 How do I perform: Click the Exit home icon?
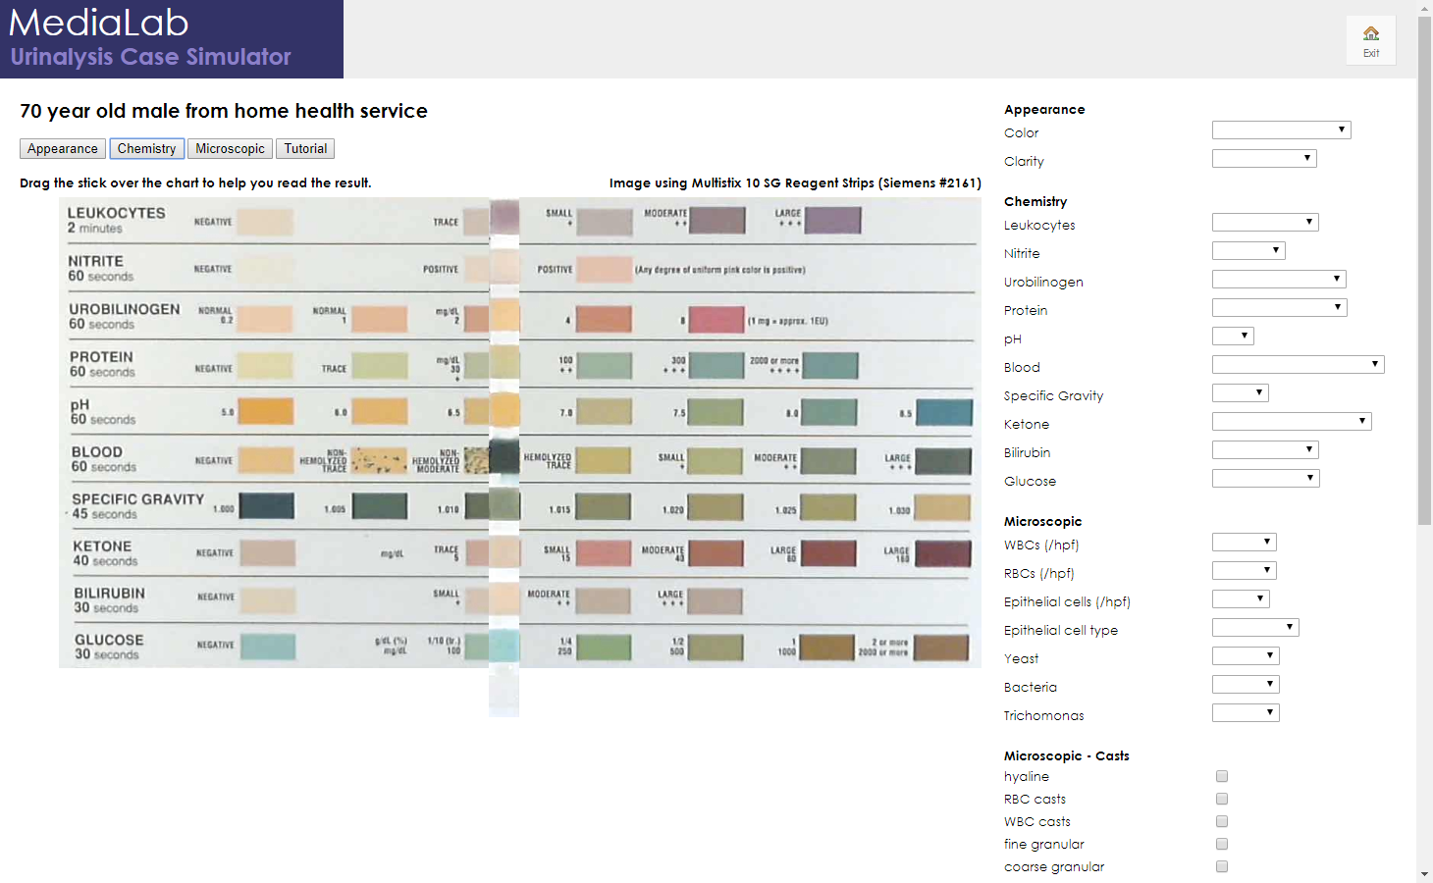tap(1370, 40)
